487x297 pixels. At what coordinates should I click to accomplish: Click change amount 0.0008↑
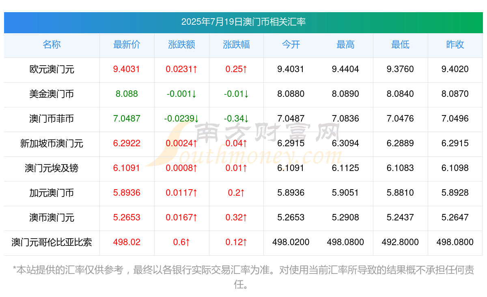182,168
